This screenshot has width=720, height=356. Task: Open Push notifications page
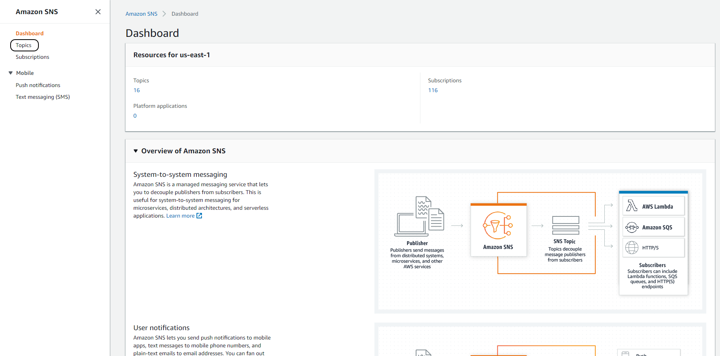[x=38, y=85]
